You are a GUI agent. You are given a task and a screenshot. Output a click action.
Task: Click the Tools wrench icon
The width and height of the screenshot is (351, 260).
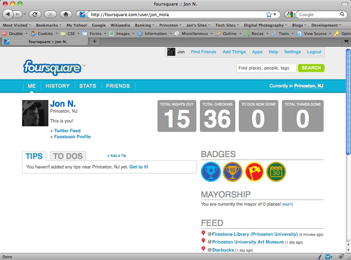point(274,34)
